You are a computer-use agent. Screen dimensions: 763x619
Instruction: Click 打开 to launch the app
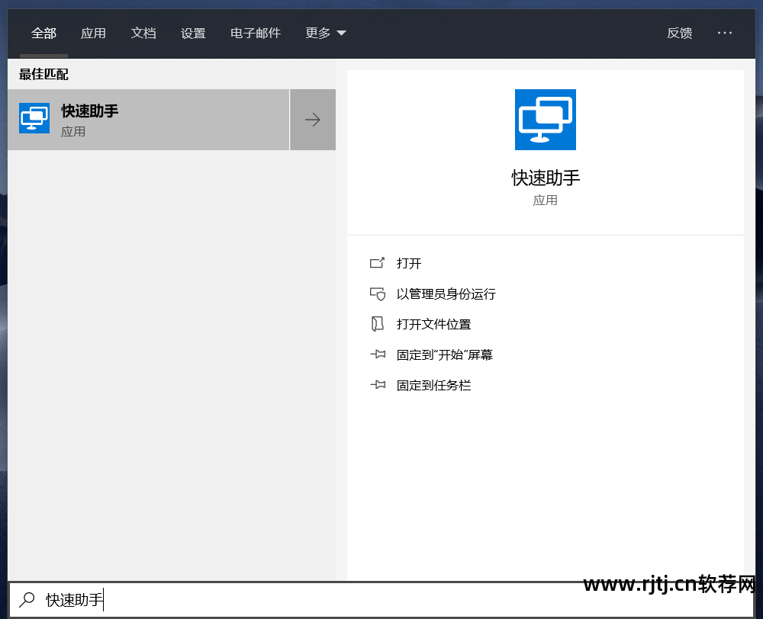(409, 264)
